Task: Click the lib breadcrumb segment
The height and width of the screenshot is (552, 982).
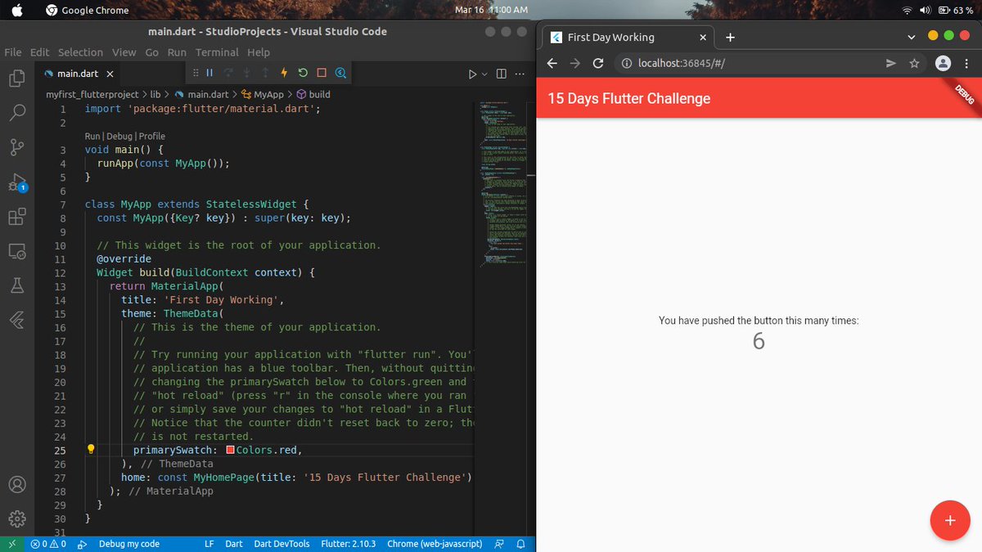Action: click(155, 95)
